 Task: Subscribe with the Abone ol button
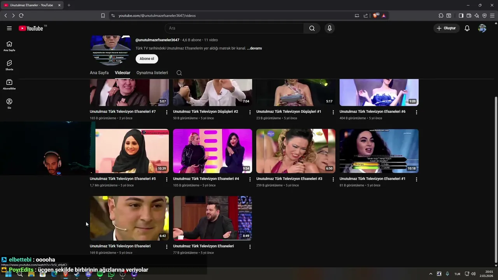coord(147,59)
